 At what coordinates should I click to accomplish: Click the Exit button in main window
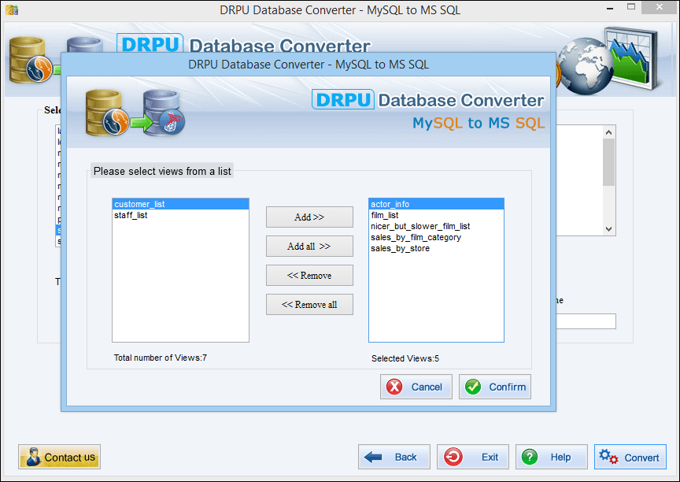click(x=473, y=457)
